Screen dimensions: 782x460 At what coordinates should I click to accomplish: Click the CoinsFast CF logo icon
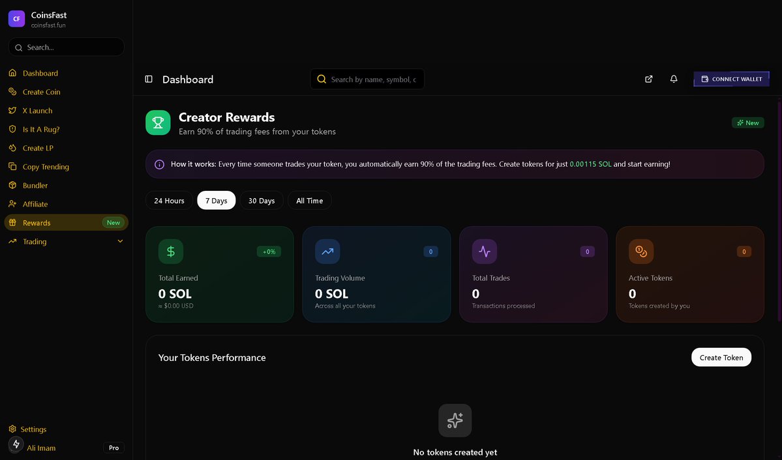pyautogui.click(x=16, y=19)
